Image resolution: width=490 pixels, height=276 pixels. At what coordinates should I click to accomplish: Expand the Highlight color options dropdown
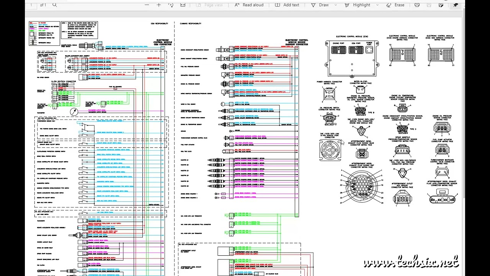tap(377, 5)
